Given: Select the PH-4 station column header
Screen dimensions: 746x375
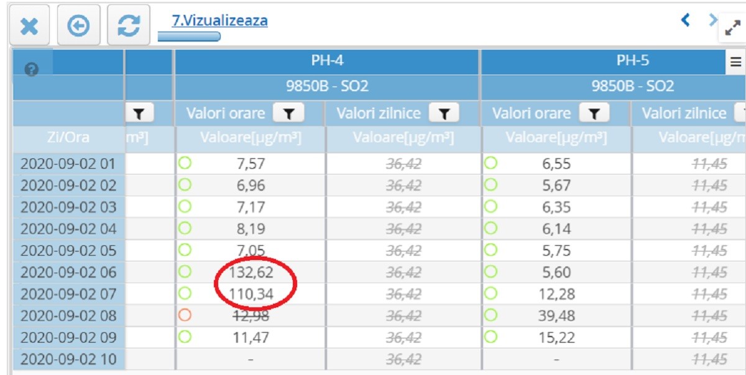Looking at the screenshot, I should pyautogui.click(x=327, y=61).
